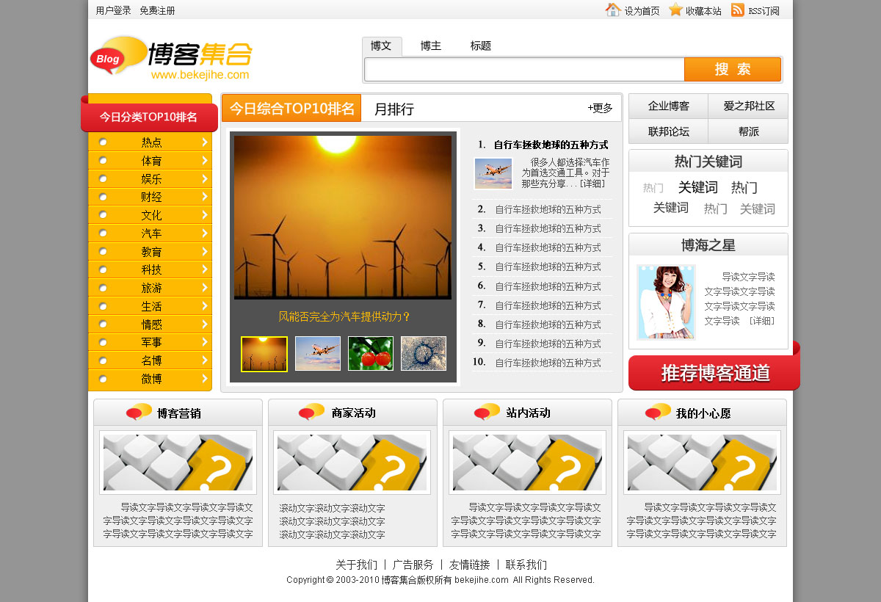Image resolution: width=881 pixels, height=602 pixels.
Task: Click the speech bubble icon beside 站内活动
Action: pos(487,412)
